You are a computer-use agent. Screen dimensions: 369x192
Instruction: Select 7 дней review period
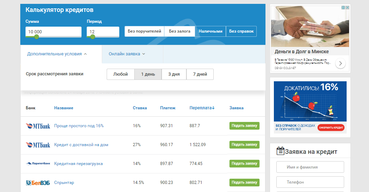pyautogui.click(x=200, y=74)
